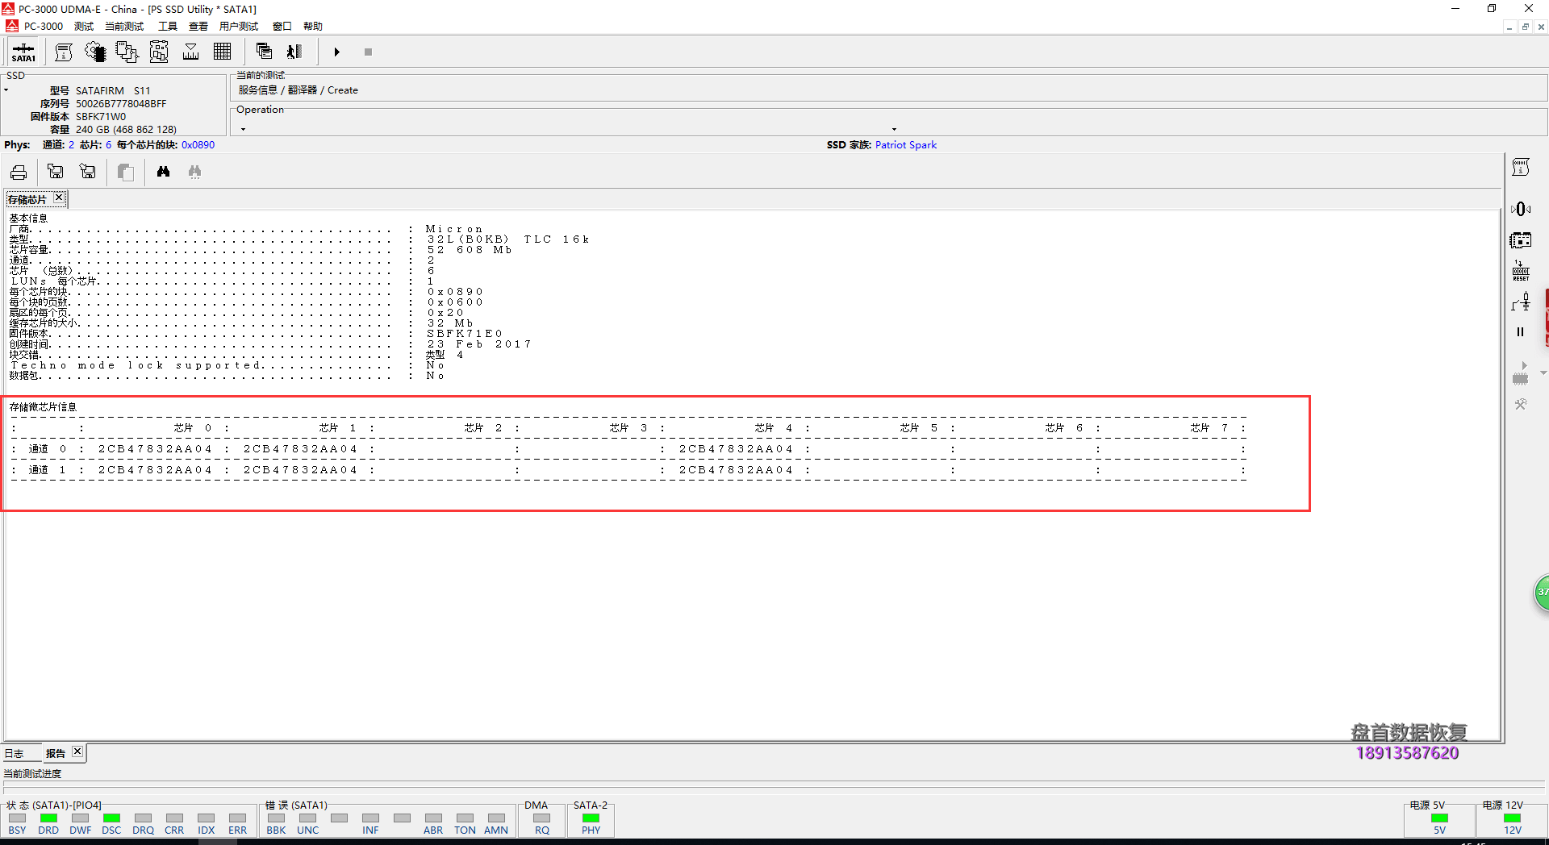This screenshot has height=845, width=1549.
Task: Click the pause icon in sidebar
Action: tap(1521, 331)
